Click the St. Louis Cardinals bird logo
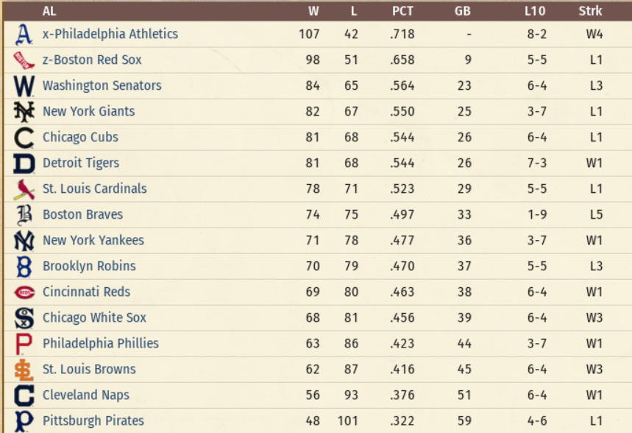The image size is (632, 433). click(24, 189)
